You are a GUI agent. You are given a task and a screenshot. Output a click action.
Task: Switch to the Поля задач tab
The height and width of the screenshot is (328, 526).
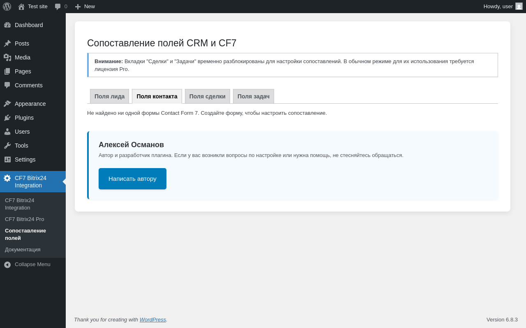click(x=254, y=96)
